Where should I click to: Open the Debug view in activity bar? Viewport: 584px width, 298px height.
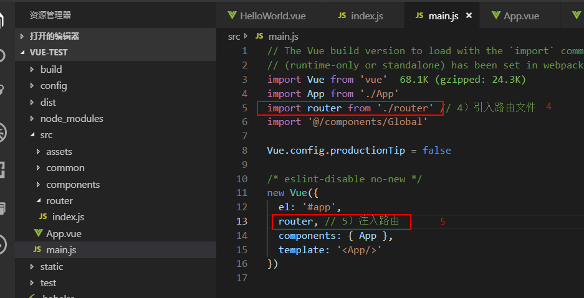[x=2, y=131]
